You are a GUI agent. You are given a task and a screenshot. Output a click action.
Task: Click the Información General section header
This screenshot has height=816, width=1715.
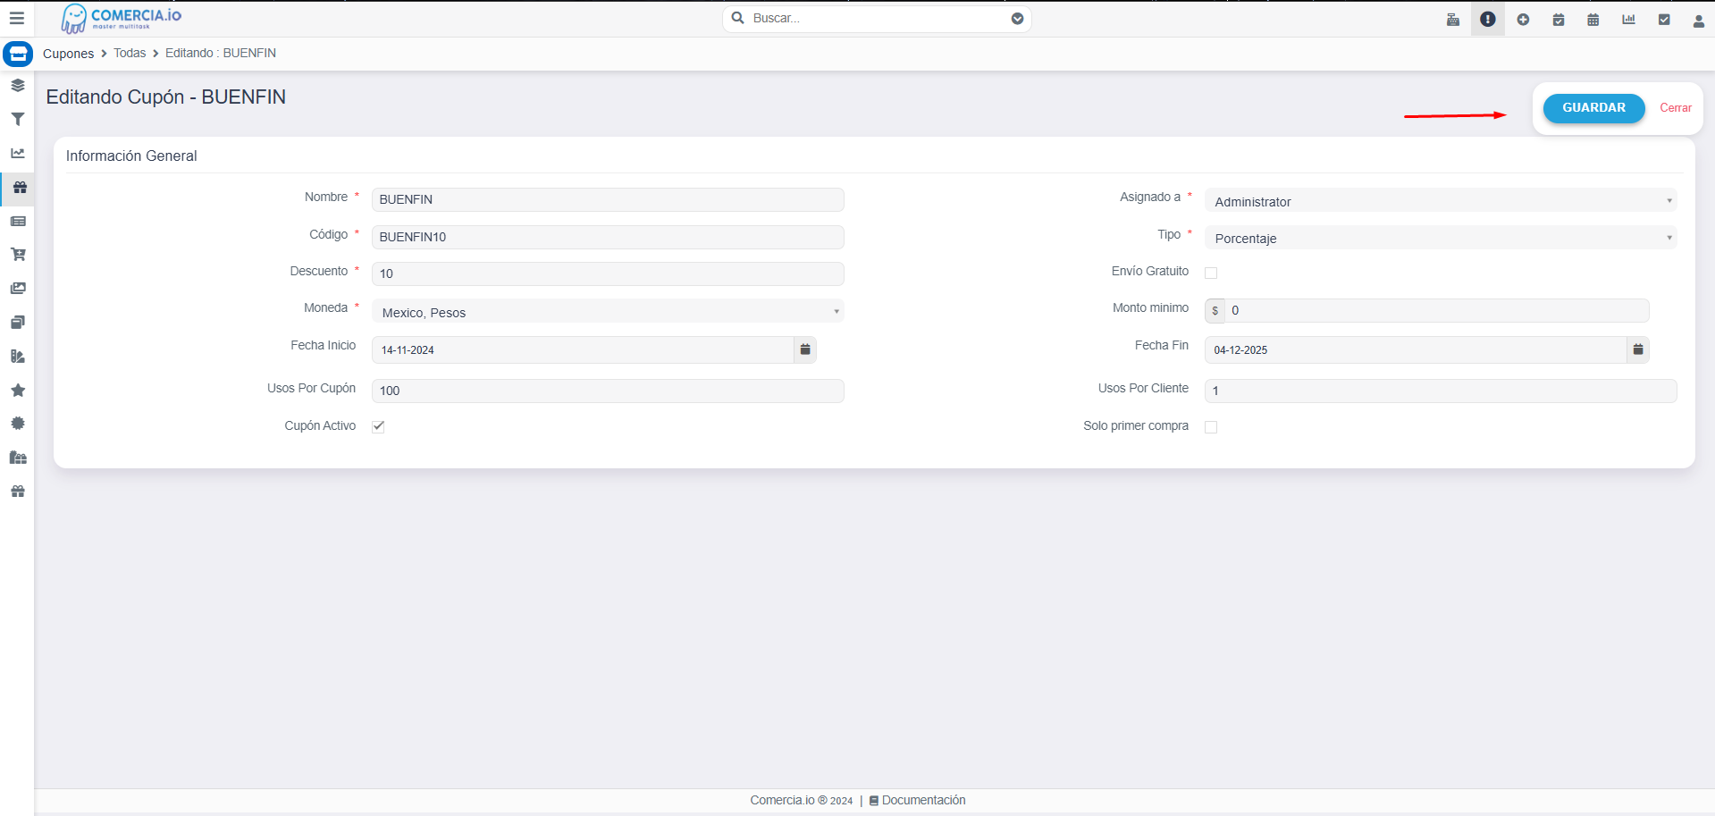(131, 156)
